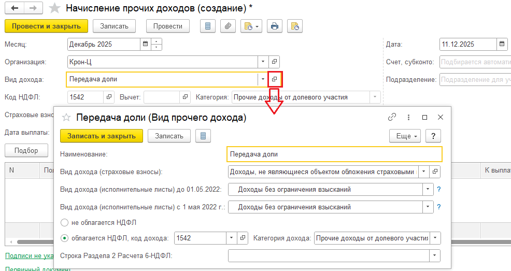
Task: Open the three-dot menu in dialog title bar
Action: [x=408, y=118]
